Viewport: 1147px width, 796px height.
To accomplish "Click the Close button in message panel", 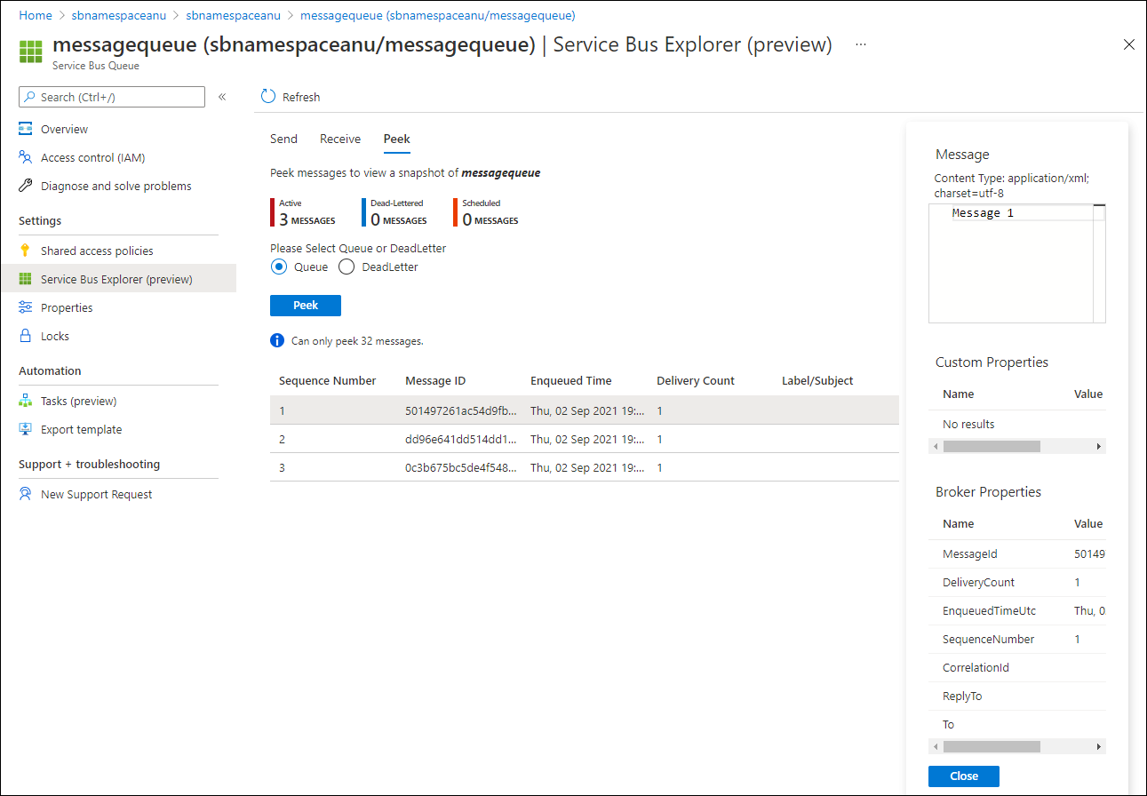I will pos(964,776).
